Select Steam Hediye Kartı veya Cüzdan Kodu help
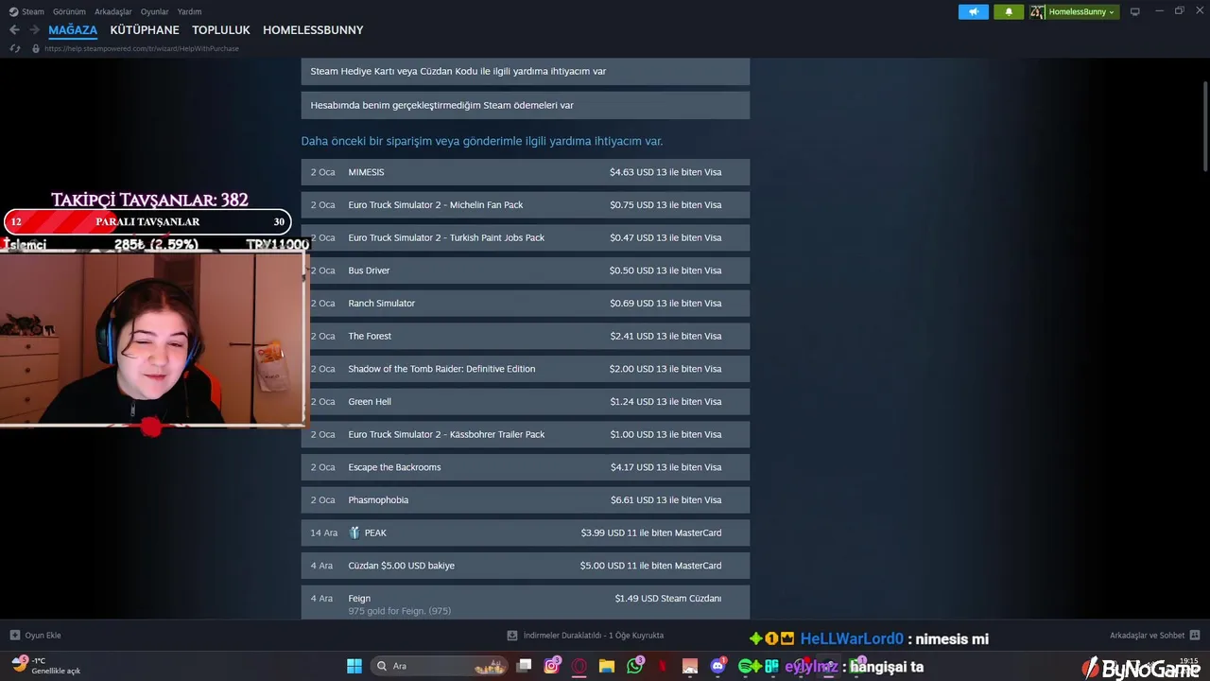Viewport: 1210px width, 681px height. pyautogui.click(x=526, y=71)
